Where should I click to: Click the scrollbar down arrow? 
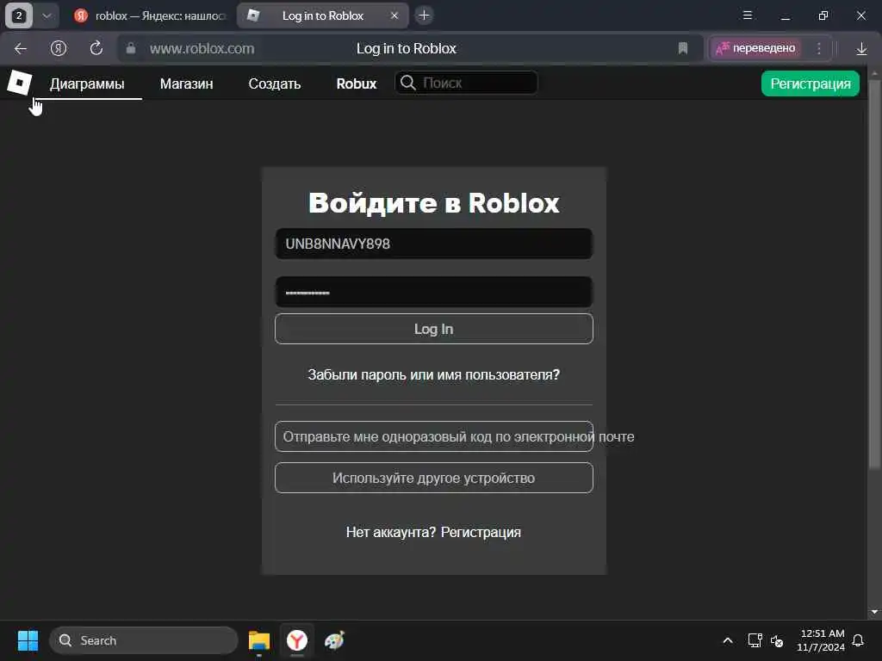[x=874, y=612]
